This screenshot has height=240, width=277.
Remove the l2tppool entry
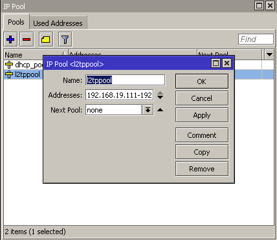tap(202, 169)
